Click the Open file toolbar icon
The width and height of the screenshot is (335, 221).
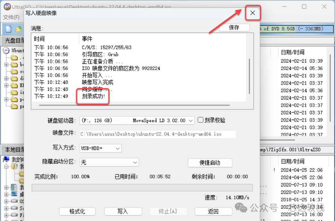(19, 29)
